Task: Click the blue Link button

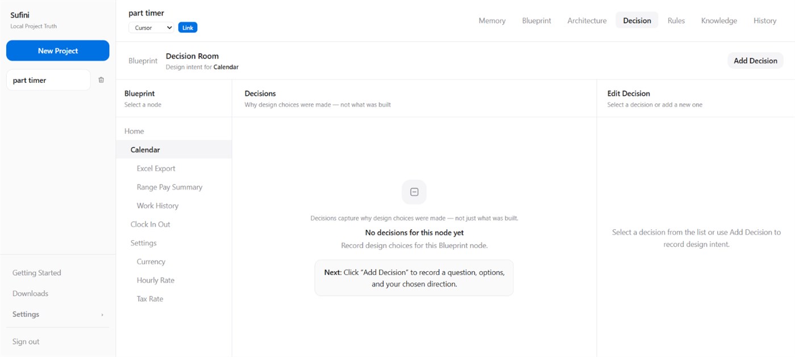Action: point(188,27)
